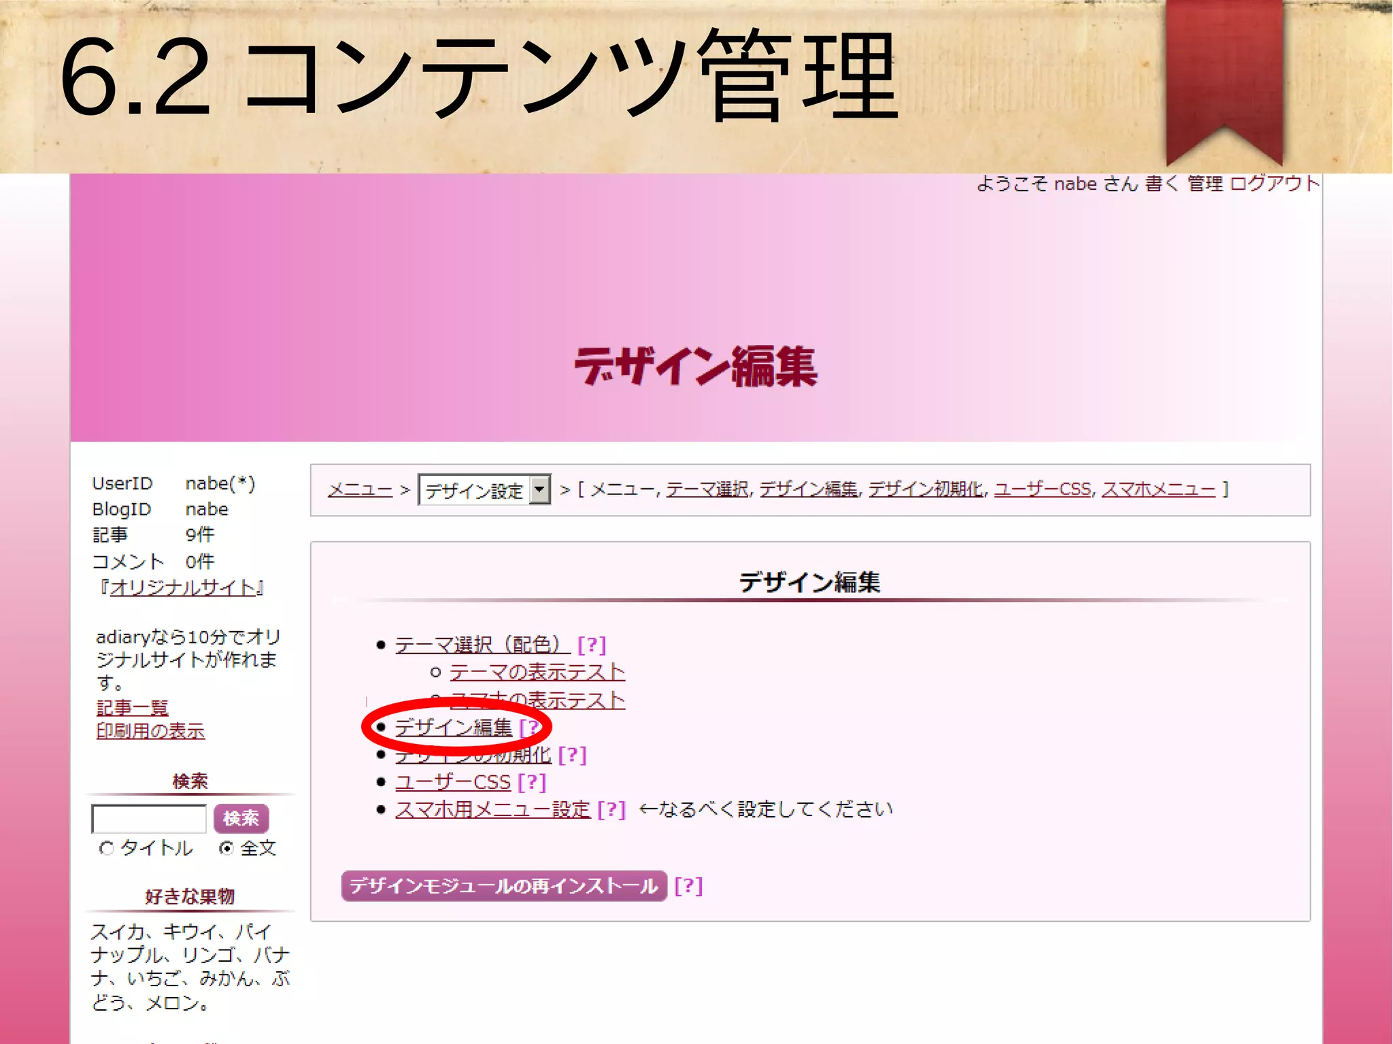1393x1044 pixels.
Task: Click the '9件' article count
Action: point(200,535)
